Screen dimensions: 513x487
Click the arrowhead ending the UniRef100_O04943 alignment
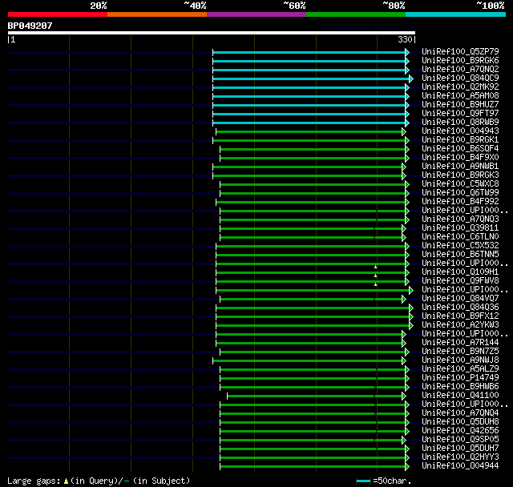coord(404,131)
